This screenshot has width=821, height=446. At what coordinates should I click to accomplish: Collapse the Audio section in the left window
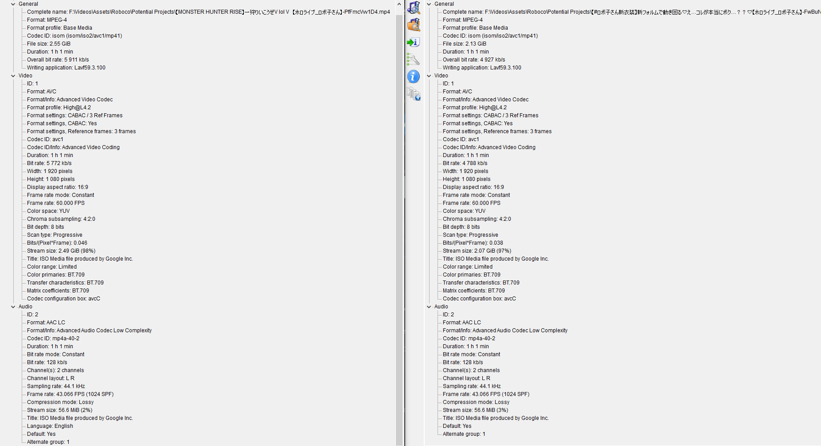[x=13, y=307]
